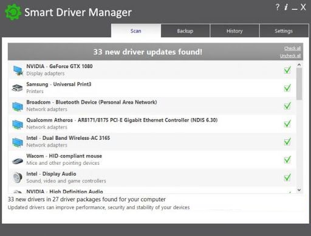
Task: Close the Smart Driver Manager window
Action: (303, 7)
